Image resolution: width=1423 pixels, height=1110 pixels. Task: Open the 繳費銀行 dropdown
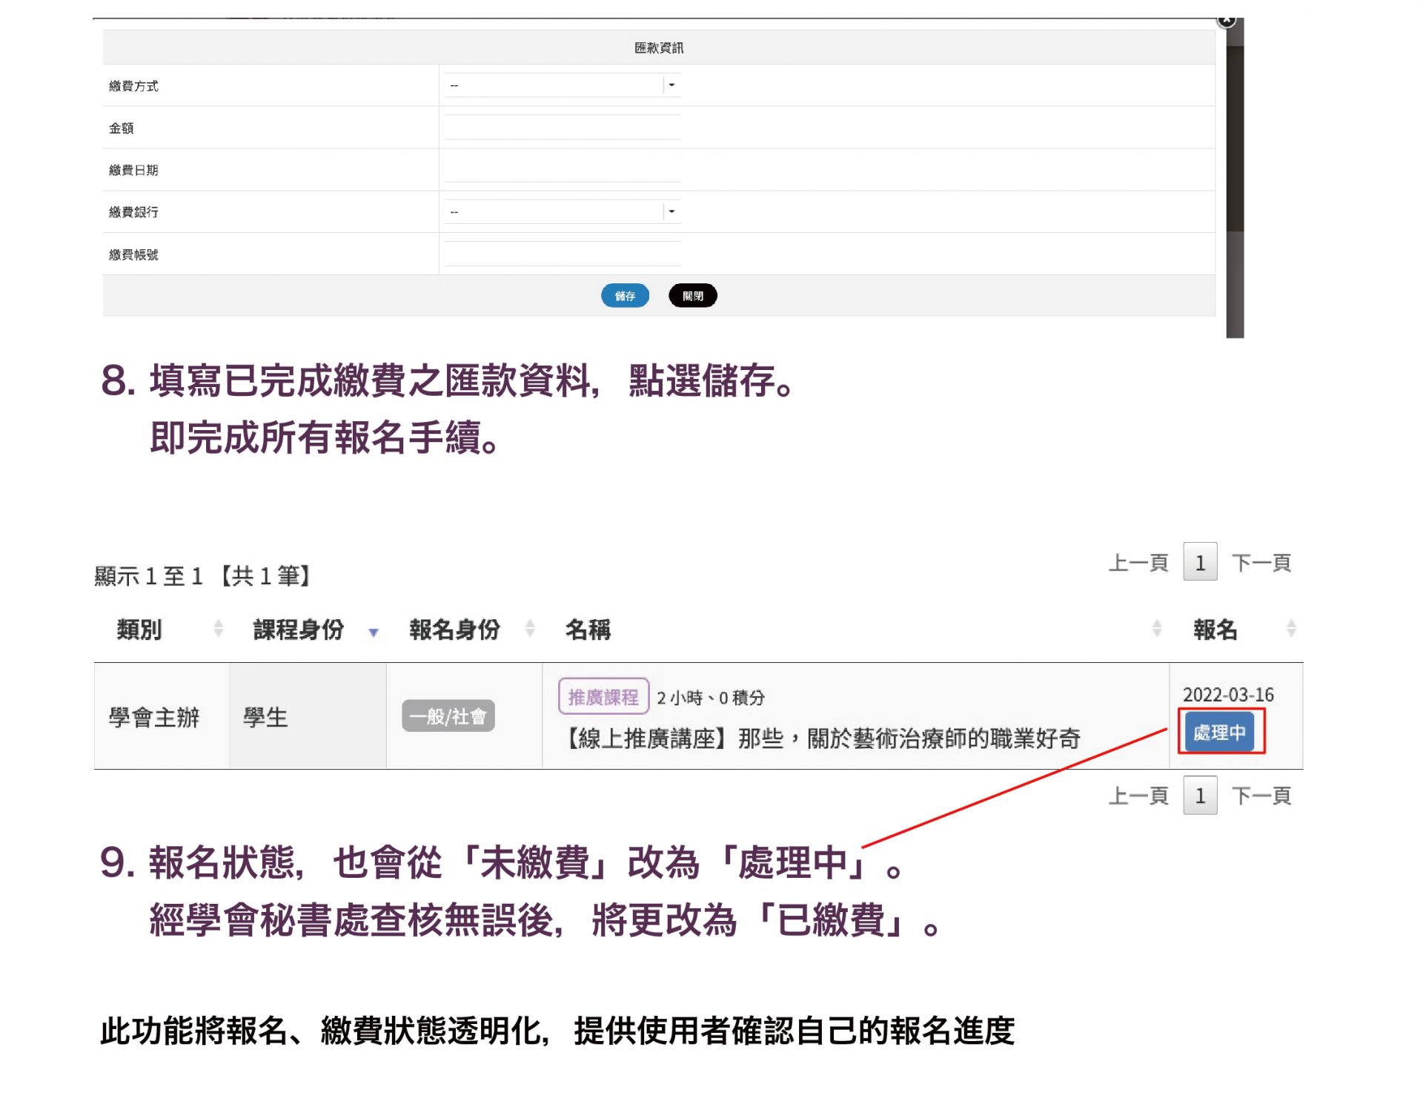[563, 212]
